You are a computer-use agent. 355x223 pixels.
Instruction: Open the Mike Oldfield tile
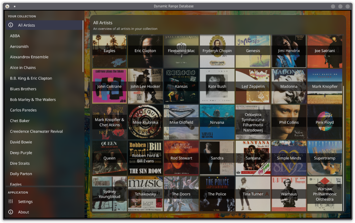pyautogui.click(x=181, y=122)
